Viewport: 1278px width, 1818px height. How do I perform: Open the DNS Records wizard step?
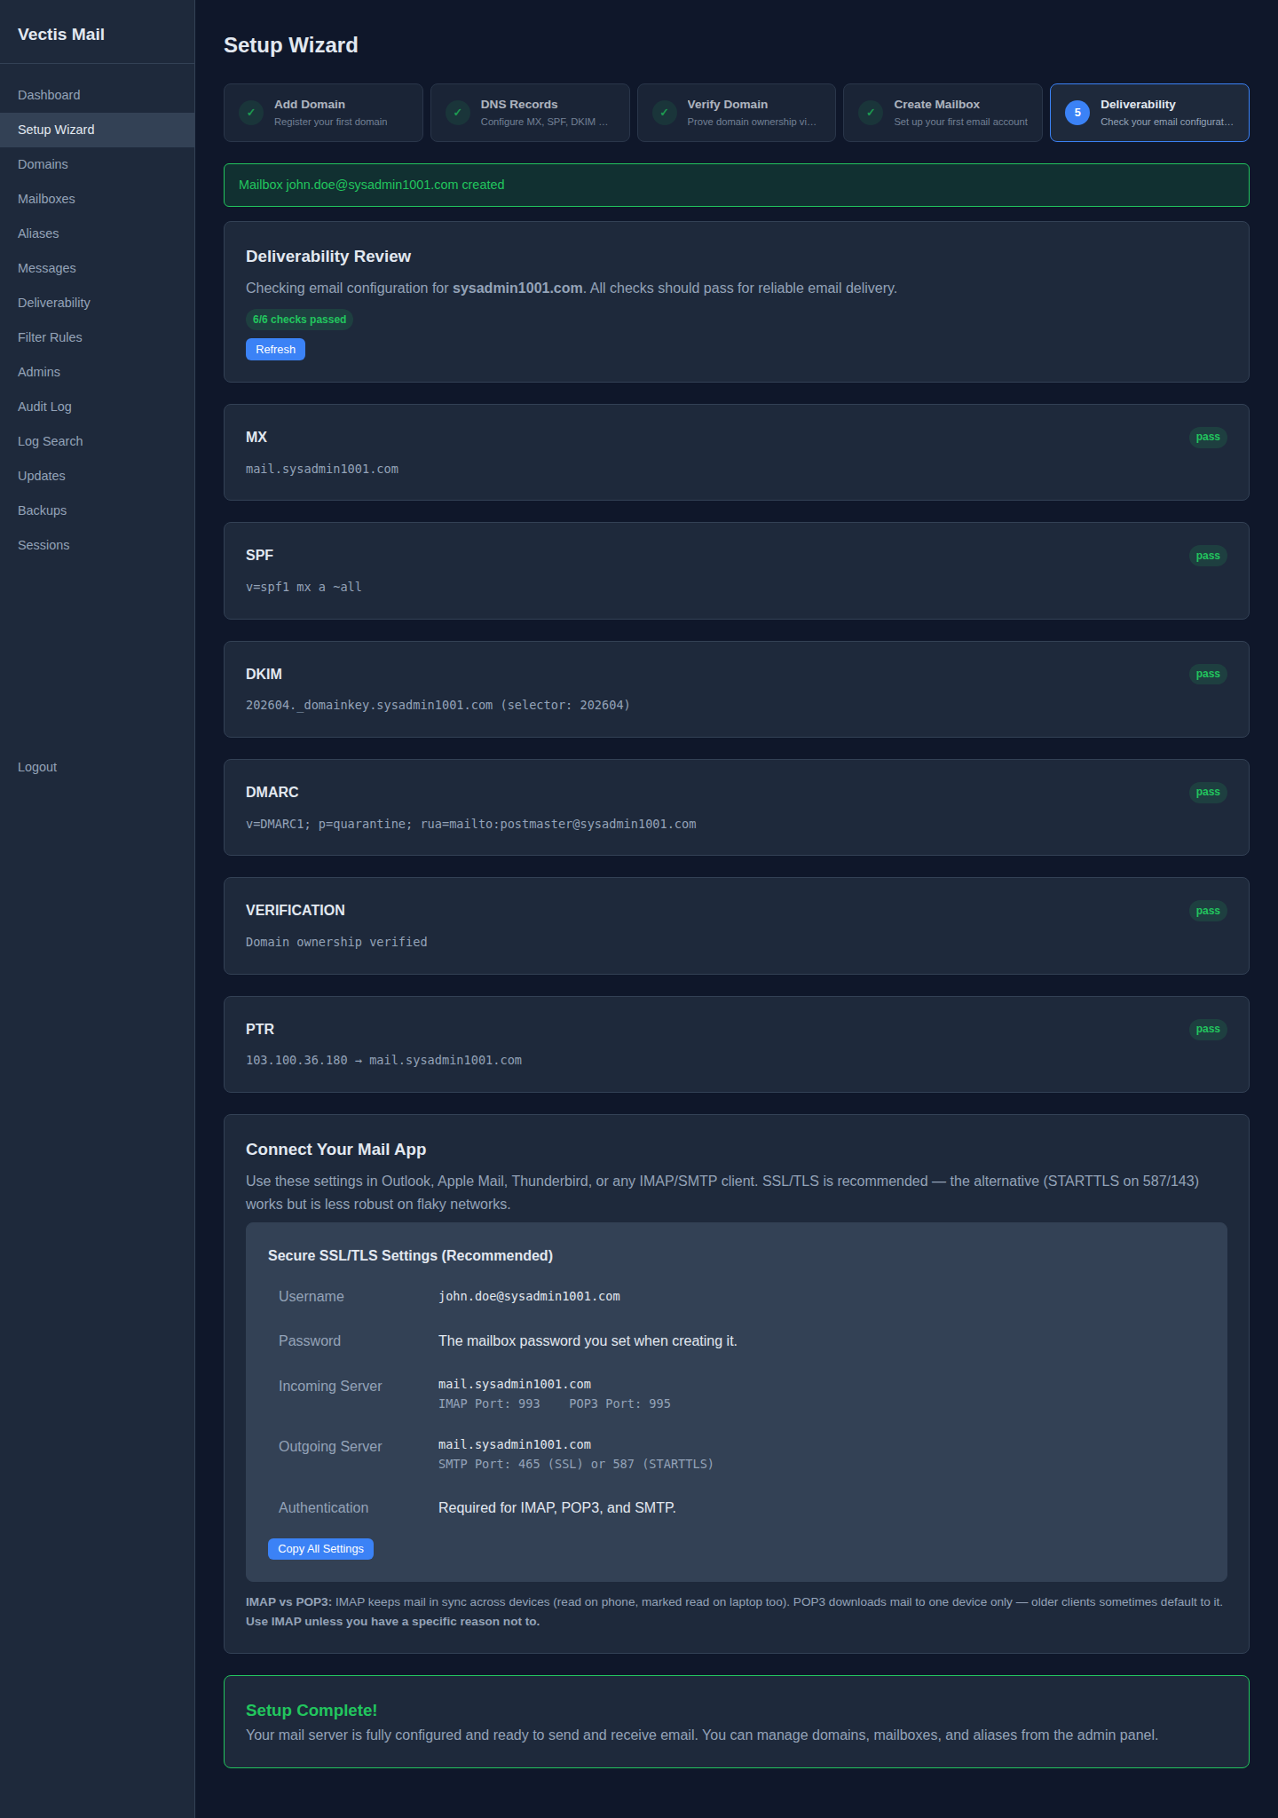[530, 113]
